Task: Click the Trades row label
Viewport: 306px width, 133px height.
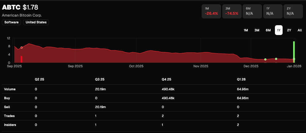Action: (9, 116)
